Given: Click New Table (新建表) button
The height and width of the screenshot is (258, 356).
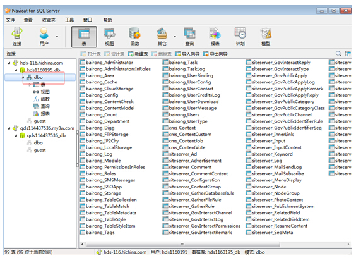Looking at the screenshot, I should [x=138, y=54].
